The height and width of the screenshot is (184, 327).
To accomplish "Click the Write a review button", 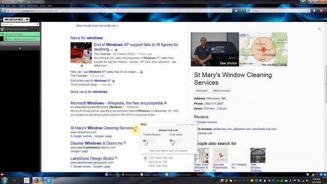I will point(221,91).
